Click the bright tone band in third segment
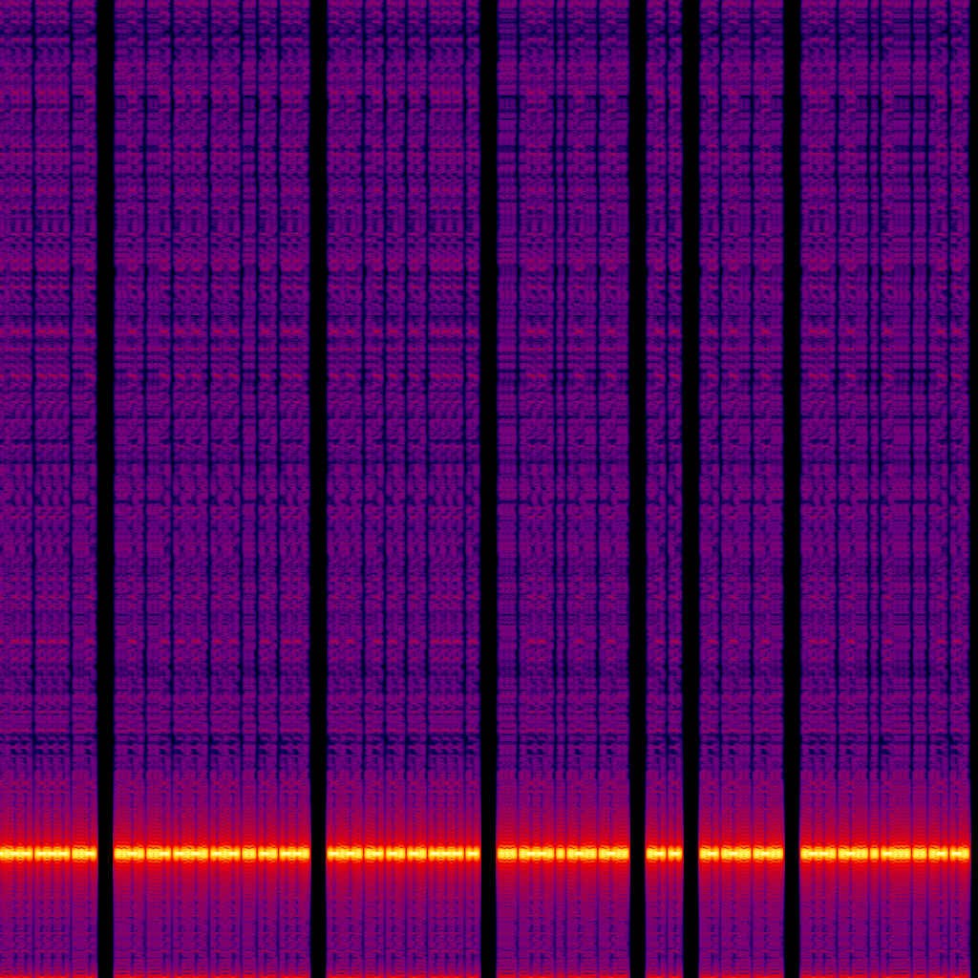Image resolution: width=978 pixels, height=978 pixels. click(403, 853)
